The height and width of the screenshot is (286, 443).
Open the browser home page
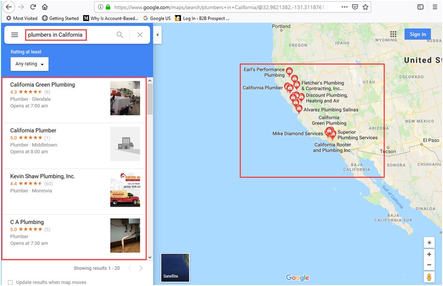(45, 7)
